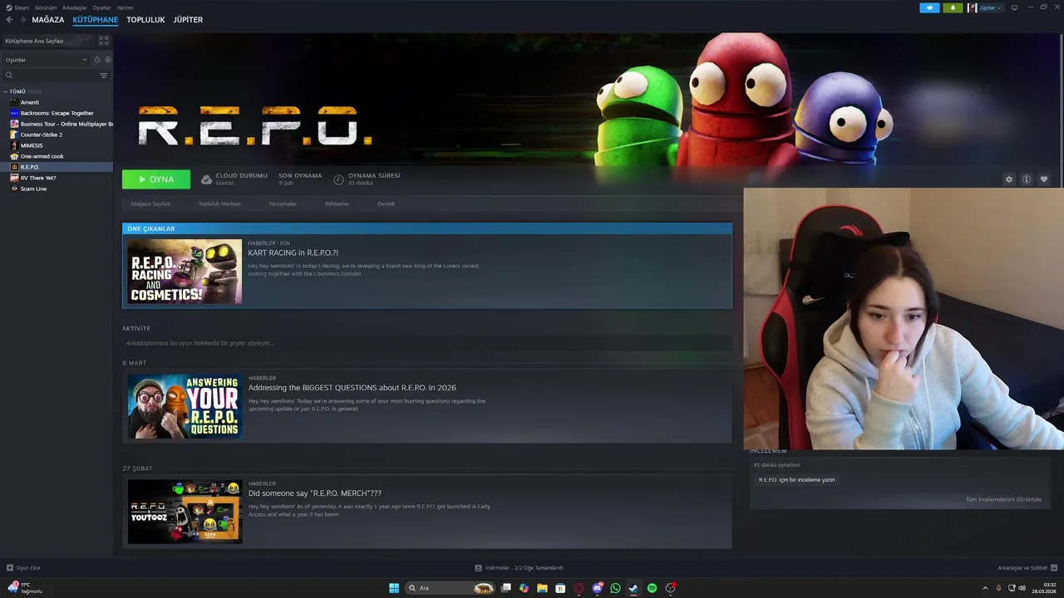The image size is (1064, 598).
Task: Open Tartışmalar discussions link
Action: click(x=283, y=203)
